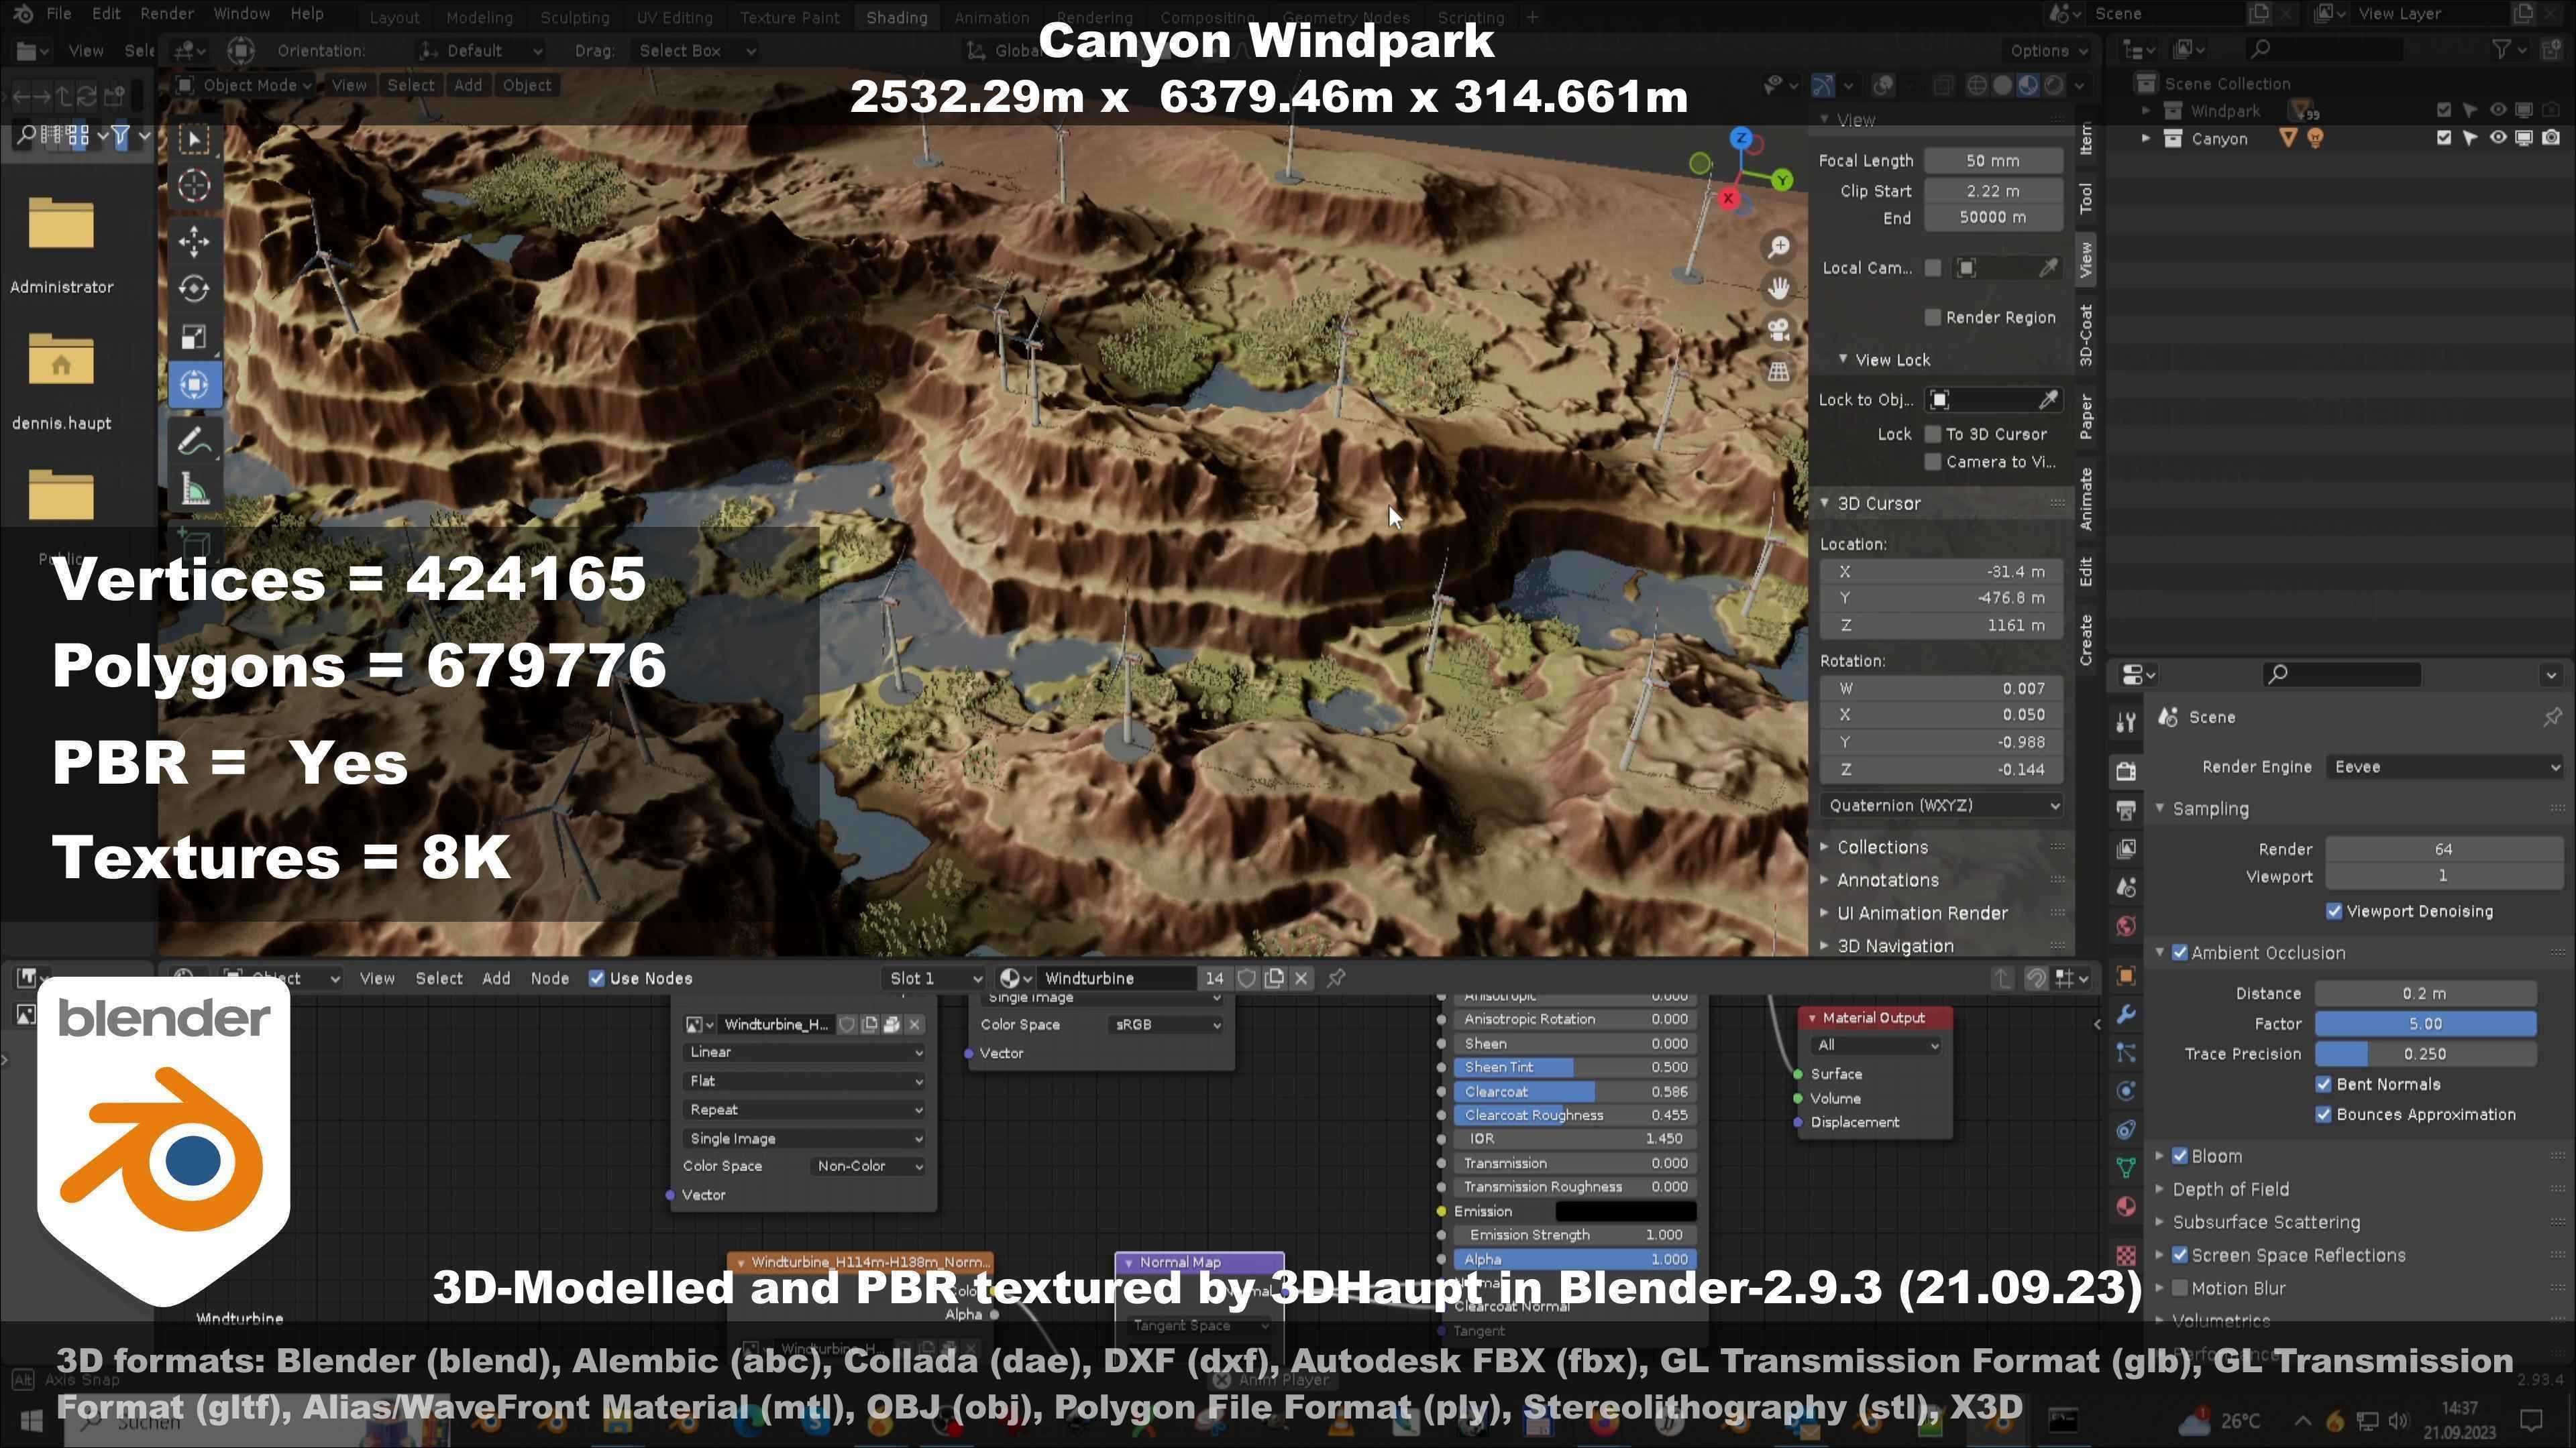Toggle camera view with the camera icon
This screenshot has height=1448, width=2576.
click(1778, 330)
